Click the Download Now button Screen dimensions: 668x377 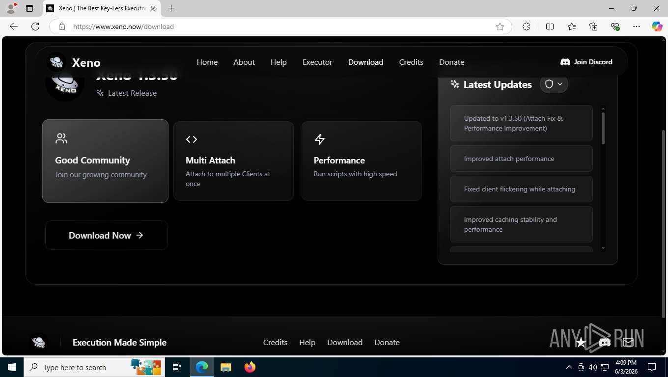click(106, 235)
